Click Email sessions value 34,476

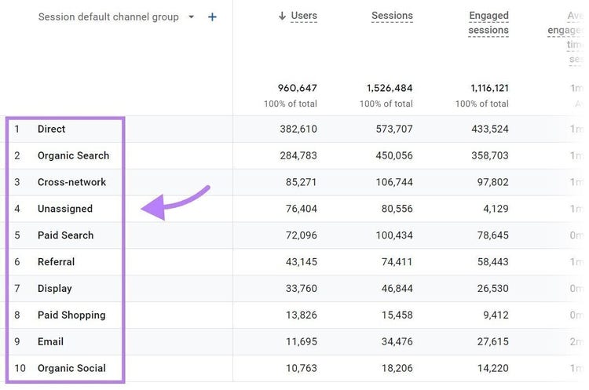[397, 341]
